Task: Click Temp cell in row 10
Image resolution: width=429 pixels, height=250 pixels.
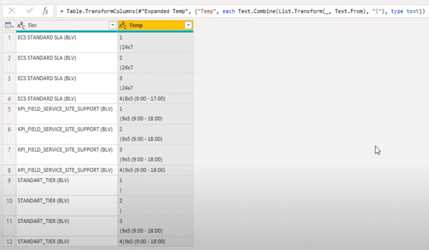Action: tap(155, 206)
